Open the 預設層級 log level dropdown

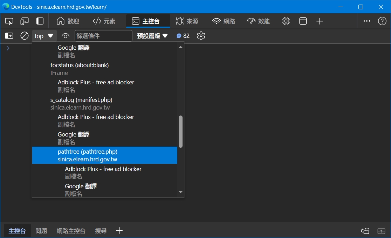point(152,36)
